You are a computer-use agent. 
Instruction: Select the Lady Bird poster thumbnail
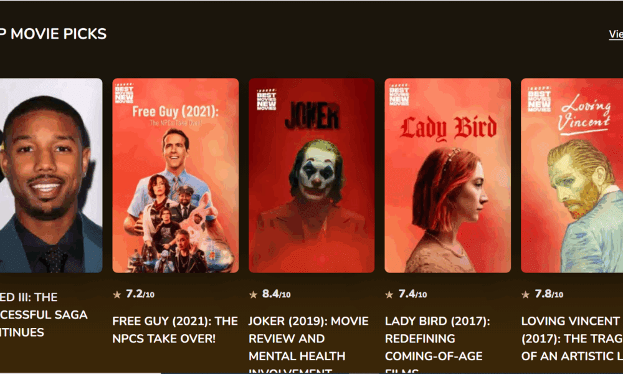[448, 175]
